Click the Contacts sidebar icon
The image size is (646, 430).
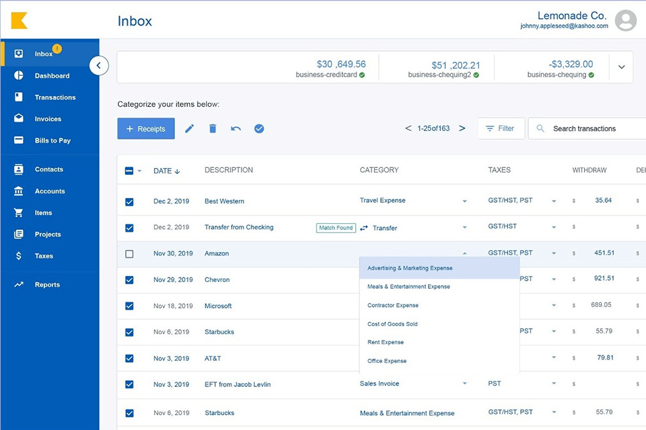(x=19, y=169)
